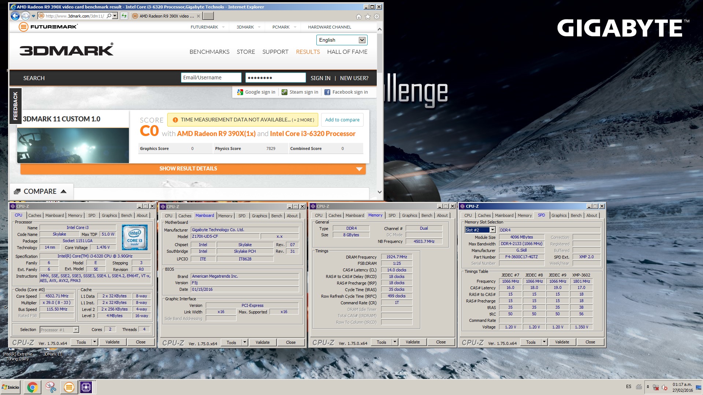Click SIGN IN link
Image resolution: width=703 pixels, height=395 pixels.
pos(320,78)
